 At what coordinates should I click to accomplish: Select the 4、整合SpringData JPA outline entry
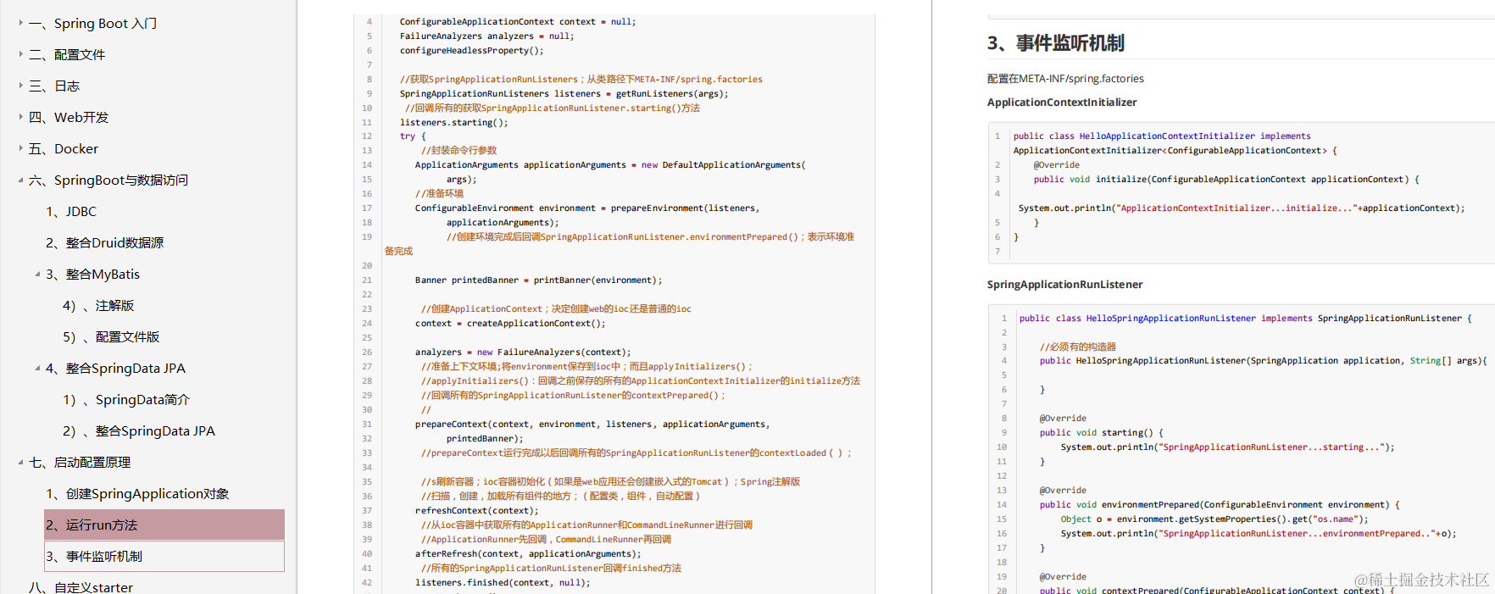[x=115, y=368]
